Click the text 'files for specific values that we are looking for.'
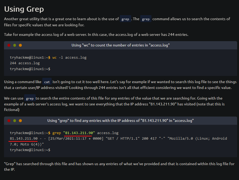Screen dimensions: 239x180 click(44, 25)
